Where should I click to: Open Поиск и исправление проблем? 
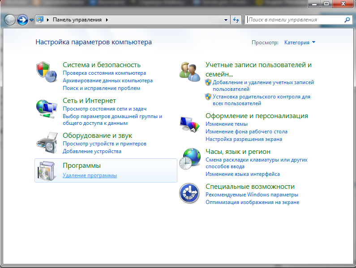click(x=101, y=88)
